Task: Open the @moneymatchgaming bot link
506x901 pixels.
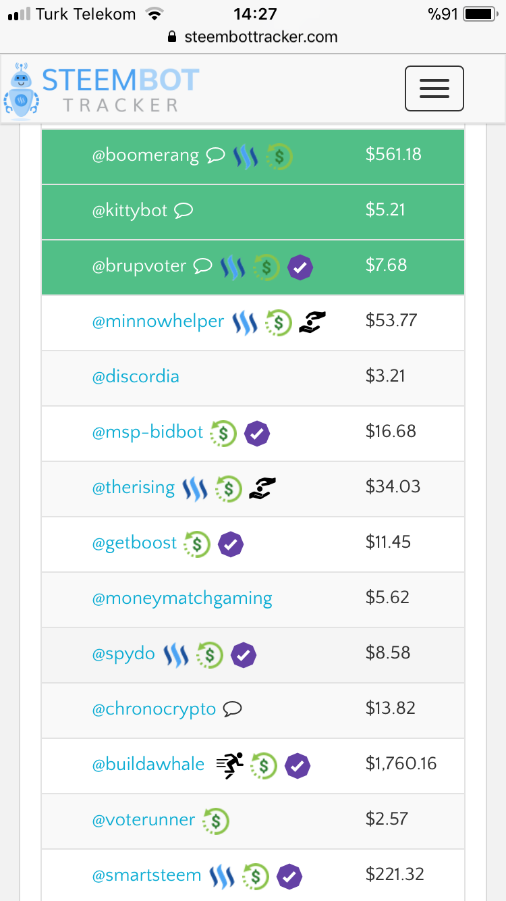Action: [x=182, y=598]
